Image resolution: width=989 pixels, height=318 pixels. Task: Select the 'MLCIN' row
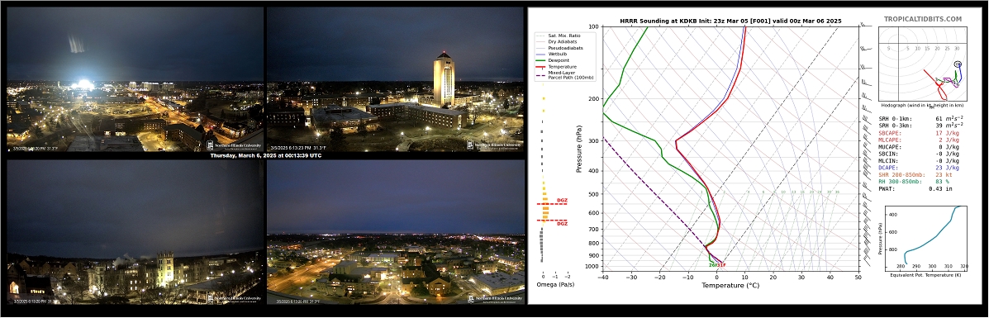(919, 161)
